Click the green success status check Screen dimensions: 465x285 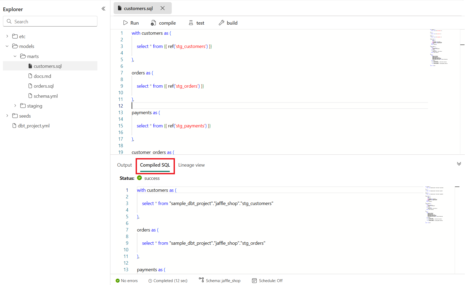[139, 178]
